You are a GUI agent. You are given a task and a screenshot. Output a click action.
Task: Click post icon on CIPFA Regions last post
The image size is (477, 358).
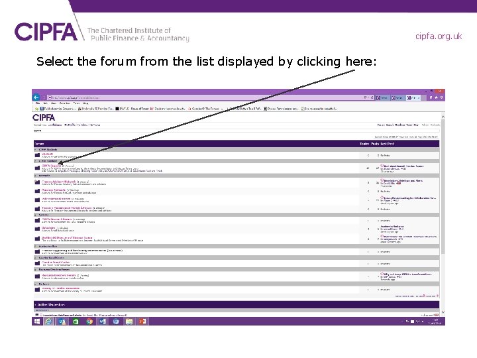(x=382, y=166)
